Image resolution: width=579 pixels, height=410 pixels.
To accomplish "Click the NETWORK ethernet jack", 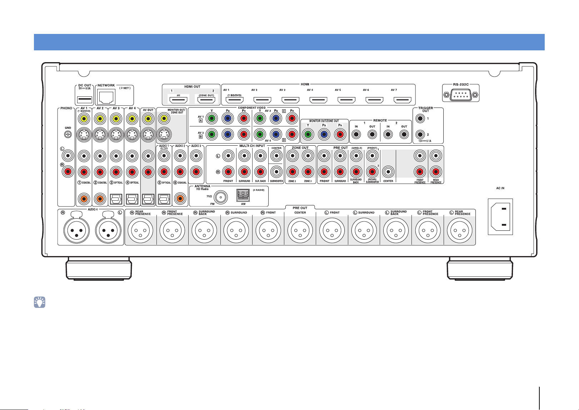I will (106, 97).
